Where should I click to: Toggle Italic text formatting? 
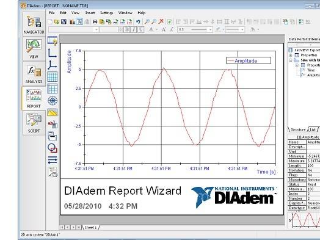pyautogui.click(x=134, y=29)
